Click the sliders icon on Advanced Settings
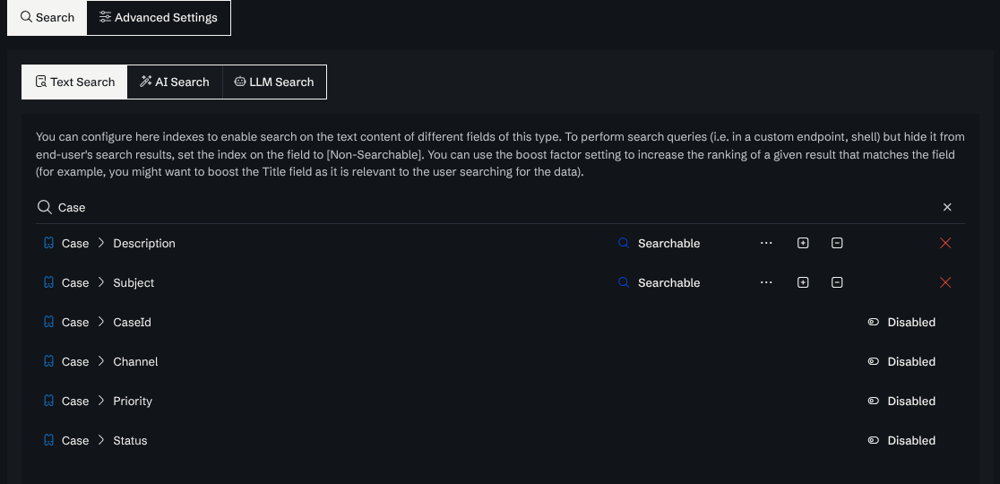This screenshot has height=484, width=1000. point(105,17)
